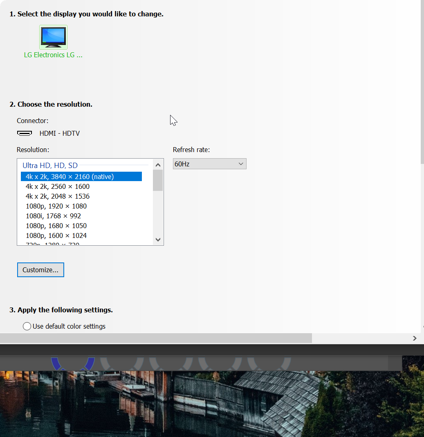Click the page's vertical scrollbar on the right
424x437 pixels.
click(422, 82)
